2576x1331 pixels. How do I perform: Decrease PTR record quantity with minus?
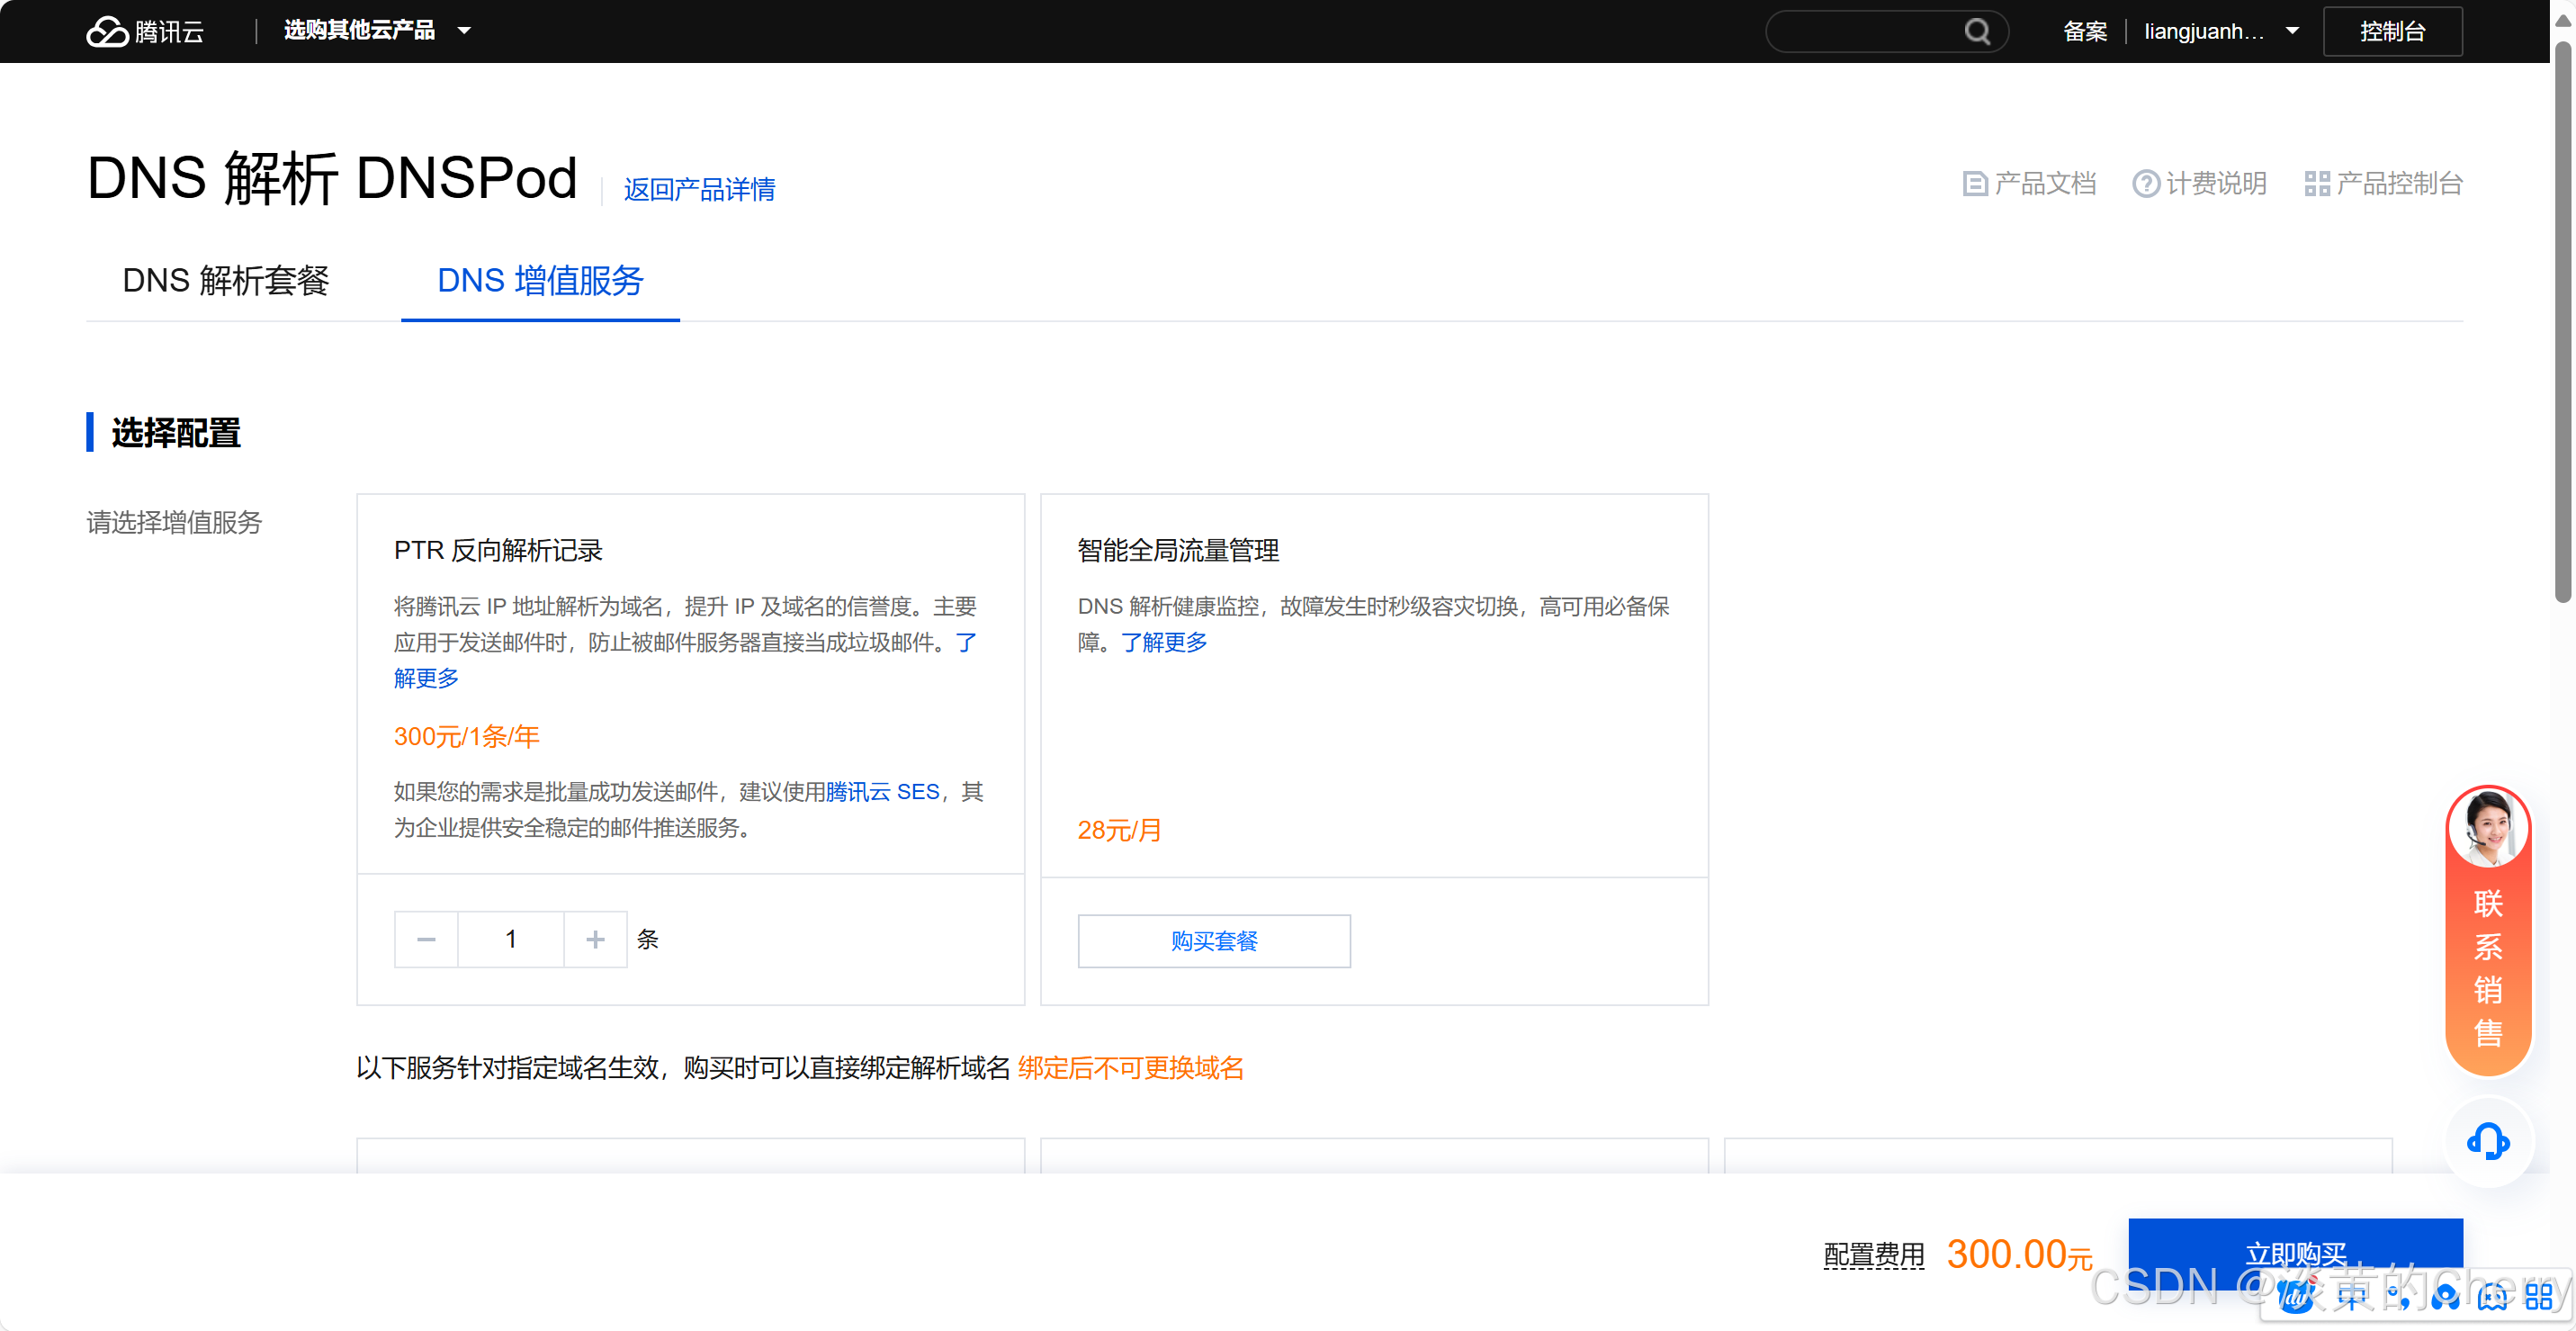(x=426, y=939)
